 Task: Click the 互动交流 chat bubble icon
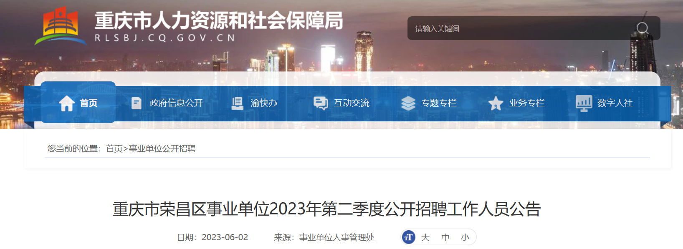pyautogui.click(x=321, y=103)
